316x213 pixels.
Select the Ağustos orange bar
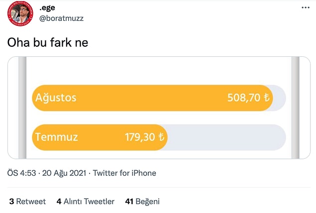click(153, 98)
